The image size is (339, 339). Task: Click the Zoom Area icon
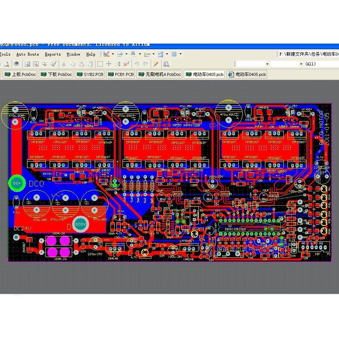36,64
